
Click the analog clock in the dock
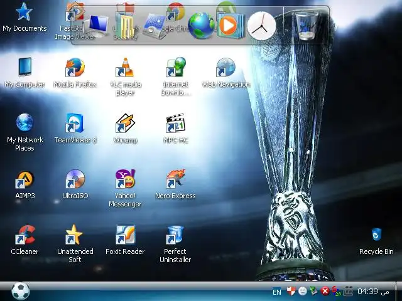coord(261,26)
